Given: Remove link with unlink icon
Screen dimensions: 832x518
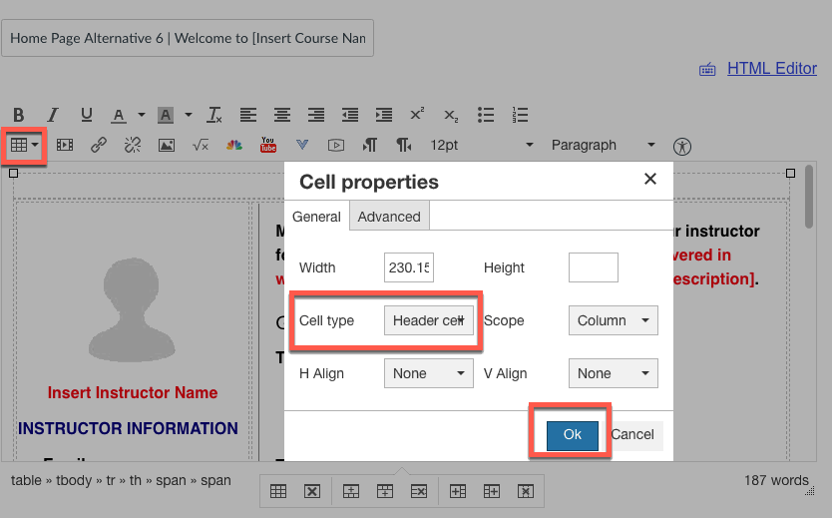Looking at the screenshot, I should (x=133, y=145).
